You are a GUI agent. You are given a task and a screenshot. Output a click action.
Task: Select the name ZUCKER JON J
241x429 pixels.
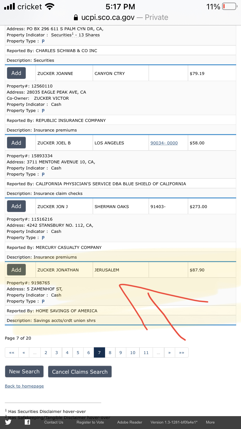pyautogui.click(x=53, y=206)
